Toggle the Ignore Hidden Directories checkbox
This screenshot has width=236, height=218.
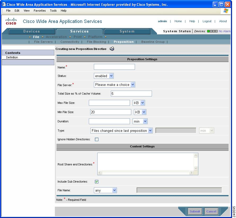[x=97, y=139]
